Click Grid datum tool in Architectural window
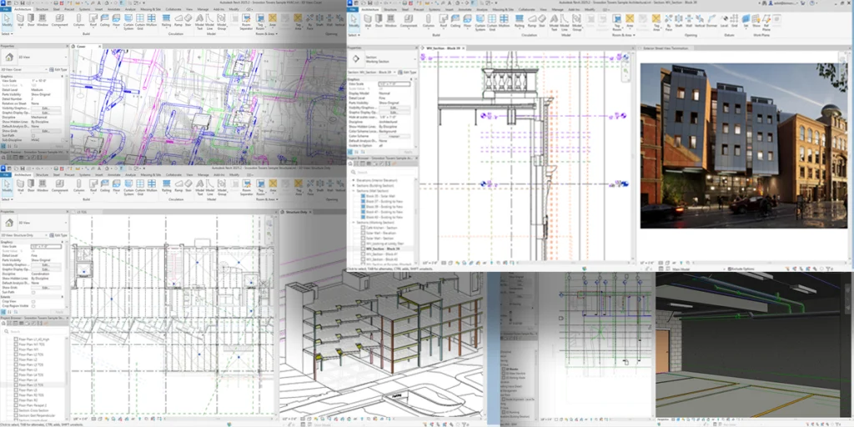Image resolution: width=854 pixels, height=427 pixels. coord(734,21)
